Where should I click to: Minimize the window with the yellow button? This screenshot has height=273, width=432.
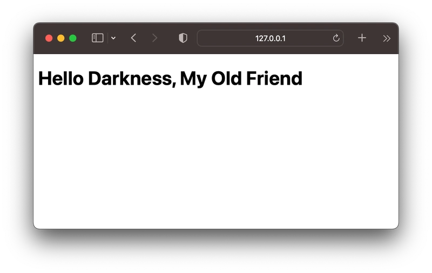click(61, 38)
